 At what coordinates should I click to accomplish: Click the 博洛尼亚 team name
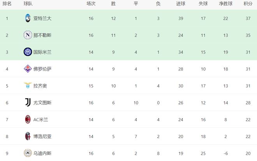click(x=42, y=136)
